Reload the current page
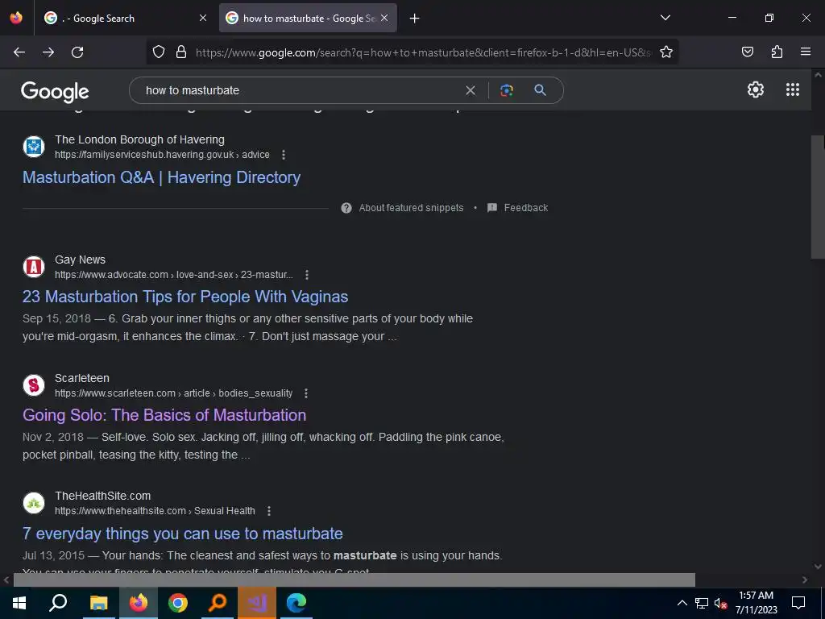 77,52
